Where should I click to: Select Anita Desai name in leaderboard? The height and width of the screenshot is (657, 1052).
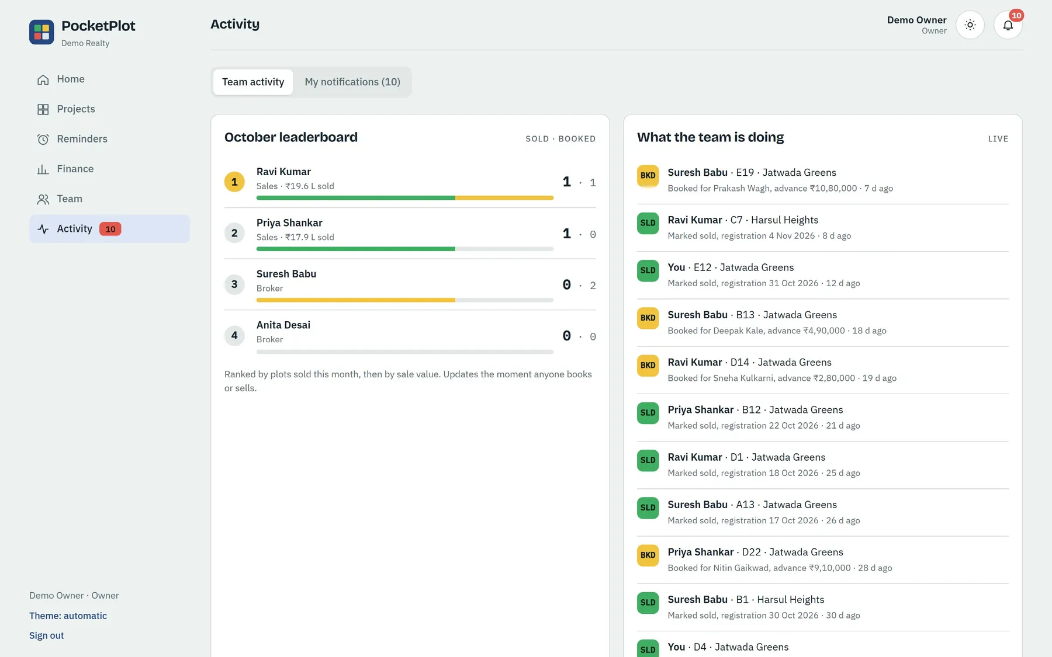[283, 325]
